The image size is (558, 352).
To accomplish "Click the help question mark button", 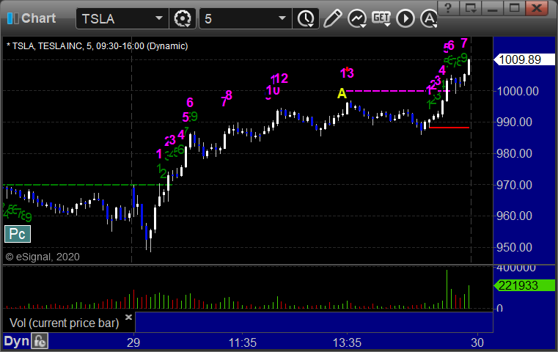I will coord(449,8).
